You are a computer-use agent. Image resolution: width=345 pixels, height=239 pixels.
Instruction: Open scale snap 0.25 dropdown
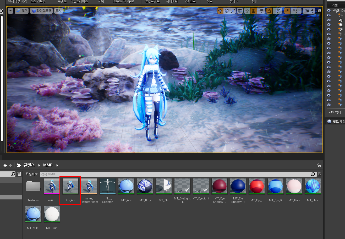click(296, 11)
